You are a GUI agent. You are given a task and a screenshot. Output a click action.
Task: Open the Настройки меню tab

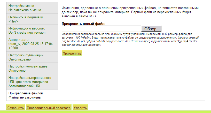point(32,8)
